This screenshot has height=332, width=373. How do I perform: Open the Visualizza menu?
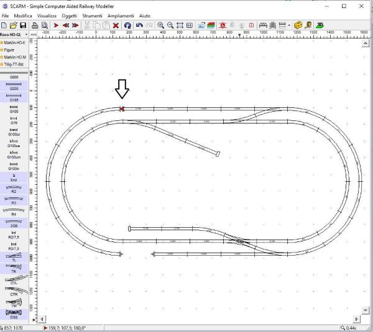[x=46, y=15]
